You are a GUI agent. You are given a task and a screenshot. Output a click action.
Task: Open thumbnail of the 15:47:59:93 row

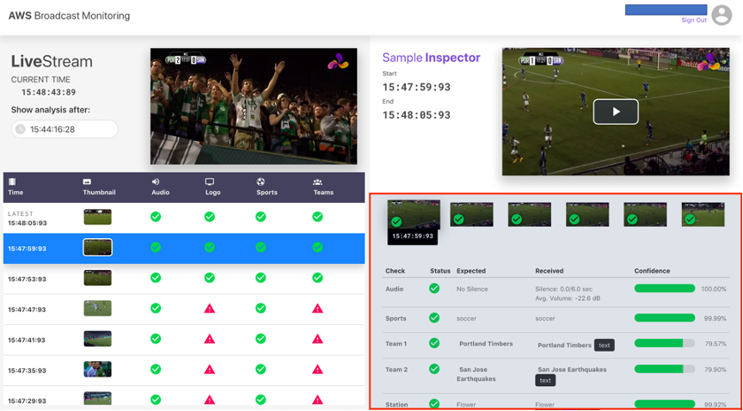click(98, 247)
